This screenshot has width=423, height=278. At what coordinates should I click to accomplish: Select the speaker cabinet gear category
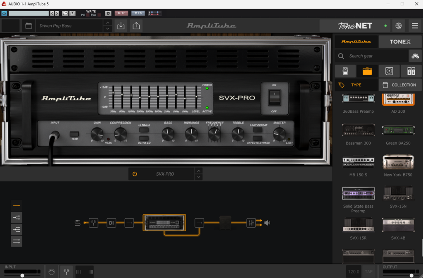389,71
